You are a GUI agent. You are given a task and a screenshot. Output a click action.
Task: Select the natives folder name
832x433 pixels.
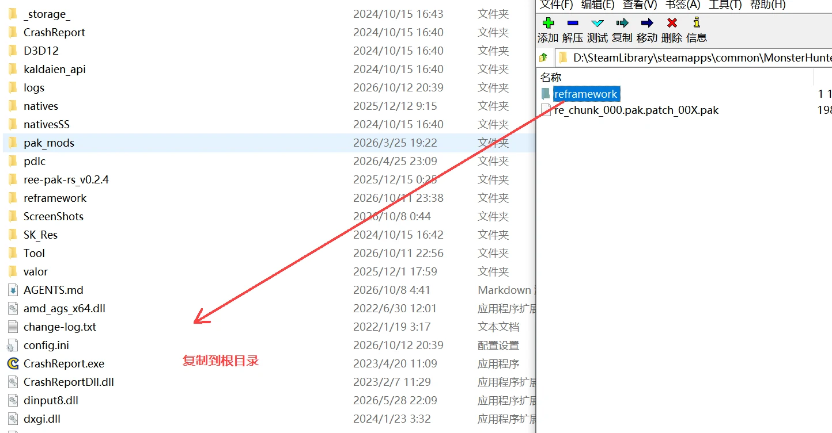[41, 106]
